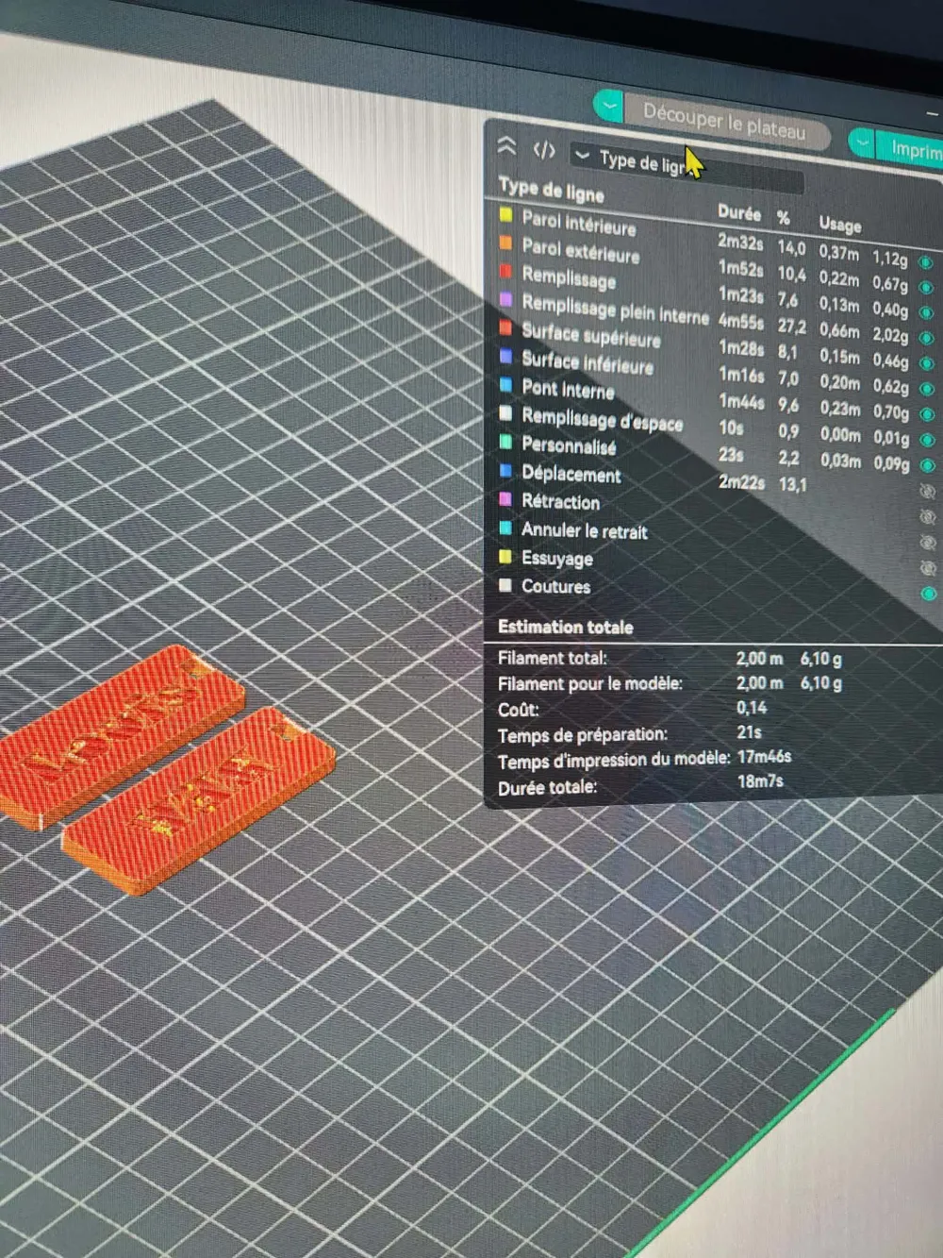This screenshot has height=1258, width=943.
Task: Hide Remplissage plein interne via eye icon
Action: tap(926, 339)
